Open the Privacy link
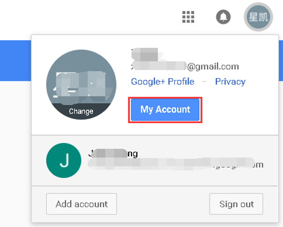Viewport: 283px width, 227px height. tap(230, 82)
